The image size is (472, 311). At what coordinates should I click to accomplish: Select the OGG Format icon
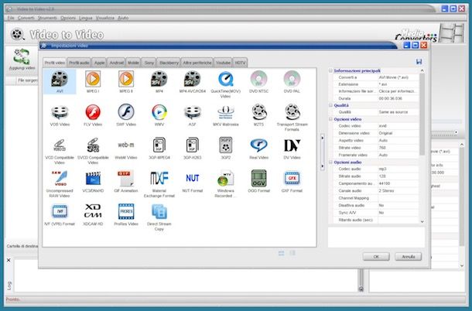tap(258, 178)
